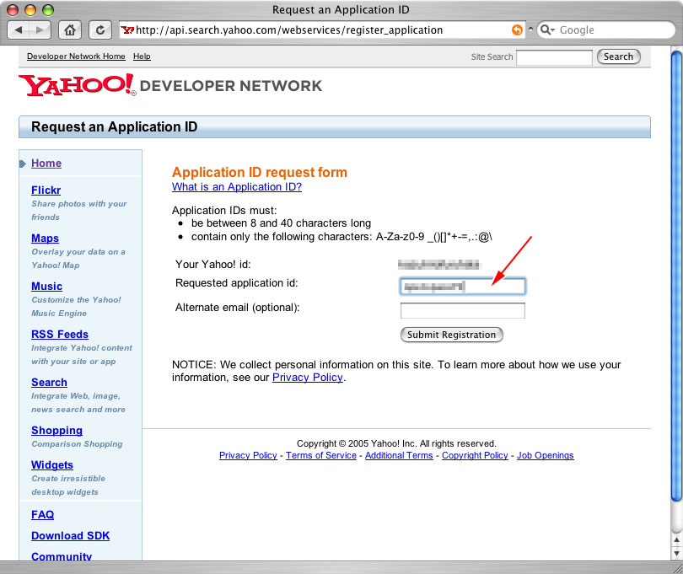Click 'Application ID request form' heading

(x=260, y=173)
